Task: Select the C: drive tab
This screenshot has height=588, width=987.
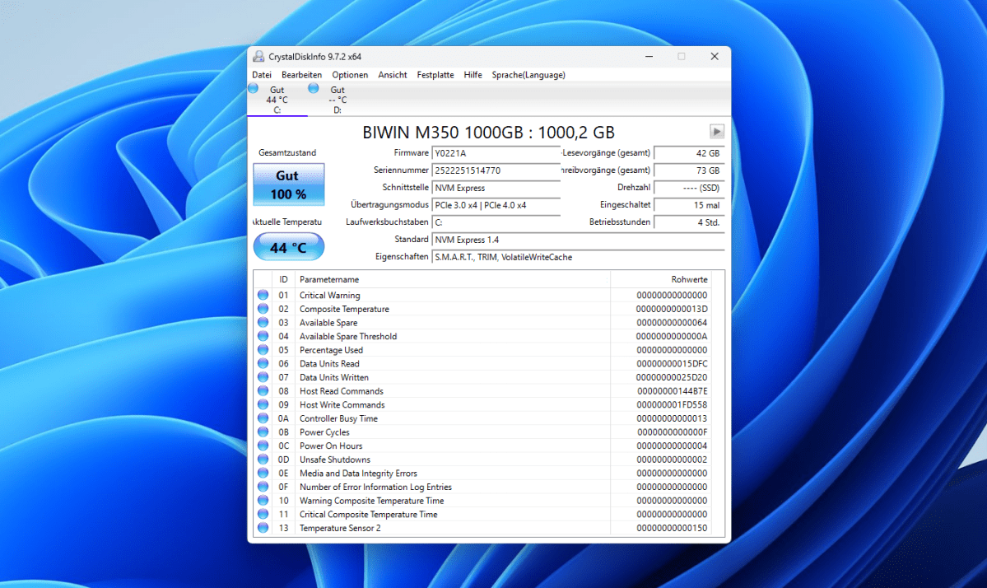Action: click(x=277, y=99)
